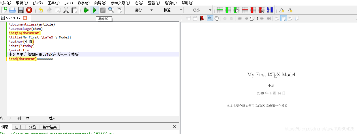
Task: Open the 宏(C) menu
Action: pyautogui.click(x=139, y=3)
